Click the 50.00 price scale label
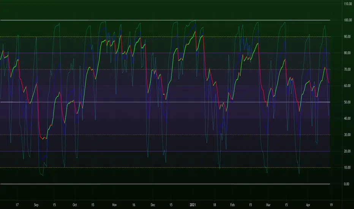This screenshot has height=209, width=354. (347, 102)
